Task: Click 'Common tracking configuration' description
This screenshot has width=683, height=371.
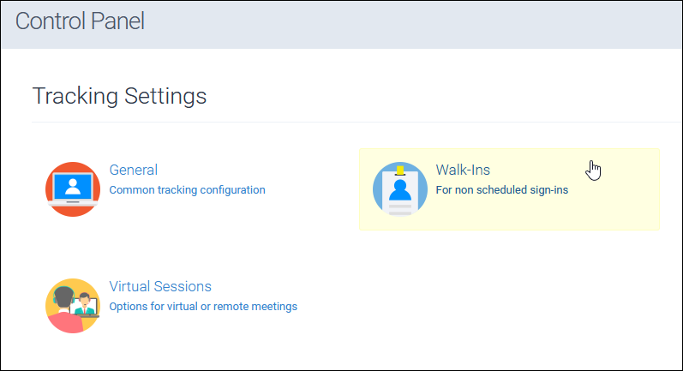Action: click(x=188, y=190)
